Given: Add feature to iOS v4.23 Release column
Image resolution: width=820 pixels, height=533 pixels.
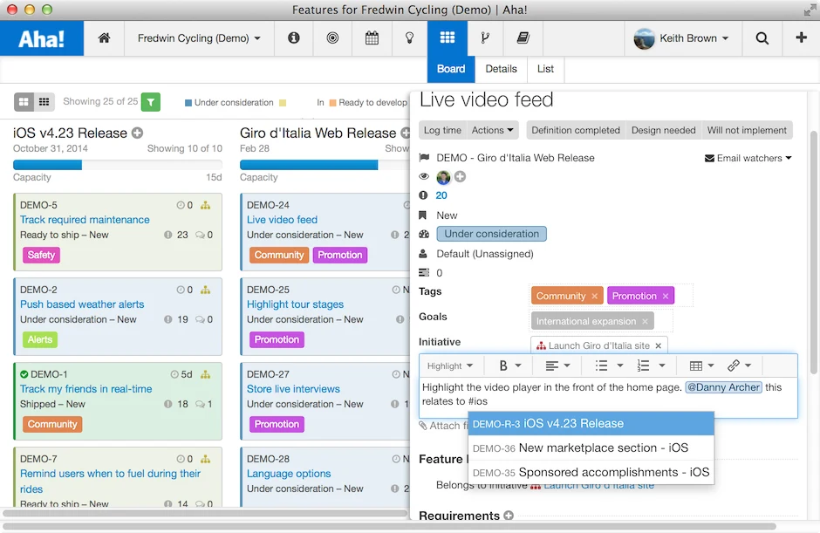Looking at the screenshot, I should click(x=138, y=133).
